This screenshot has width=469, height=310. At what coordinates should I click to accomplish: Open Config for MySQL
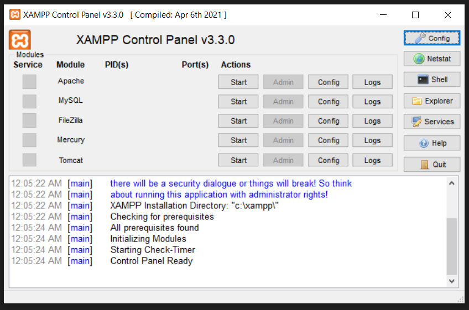pyautogui.click(x=329, y=101)
